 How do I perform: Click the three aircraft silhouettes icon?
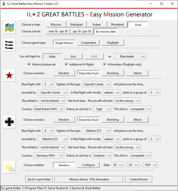coord(9,45)
